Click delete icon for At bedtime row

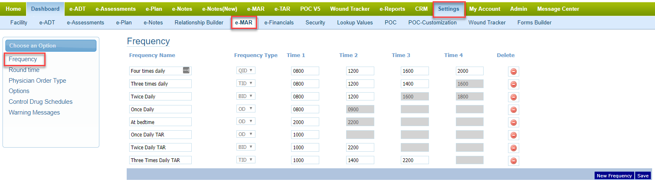pos(513,123)
